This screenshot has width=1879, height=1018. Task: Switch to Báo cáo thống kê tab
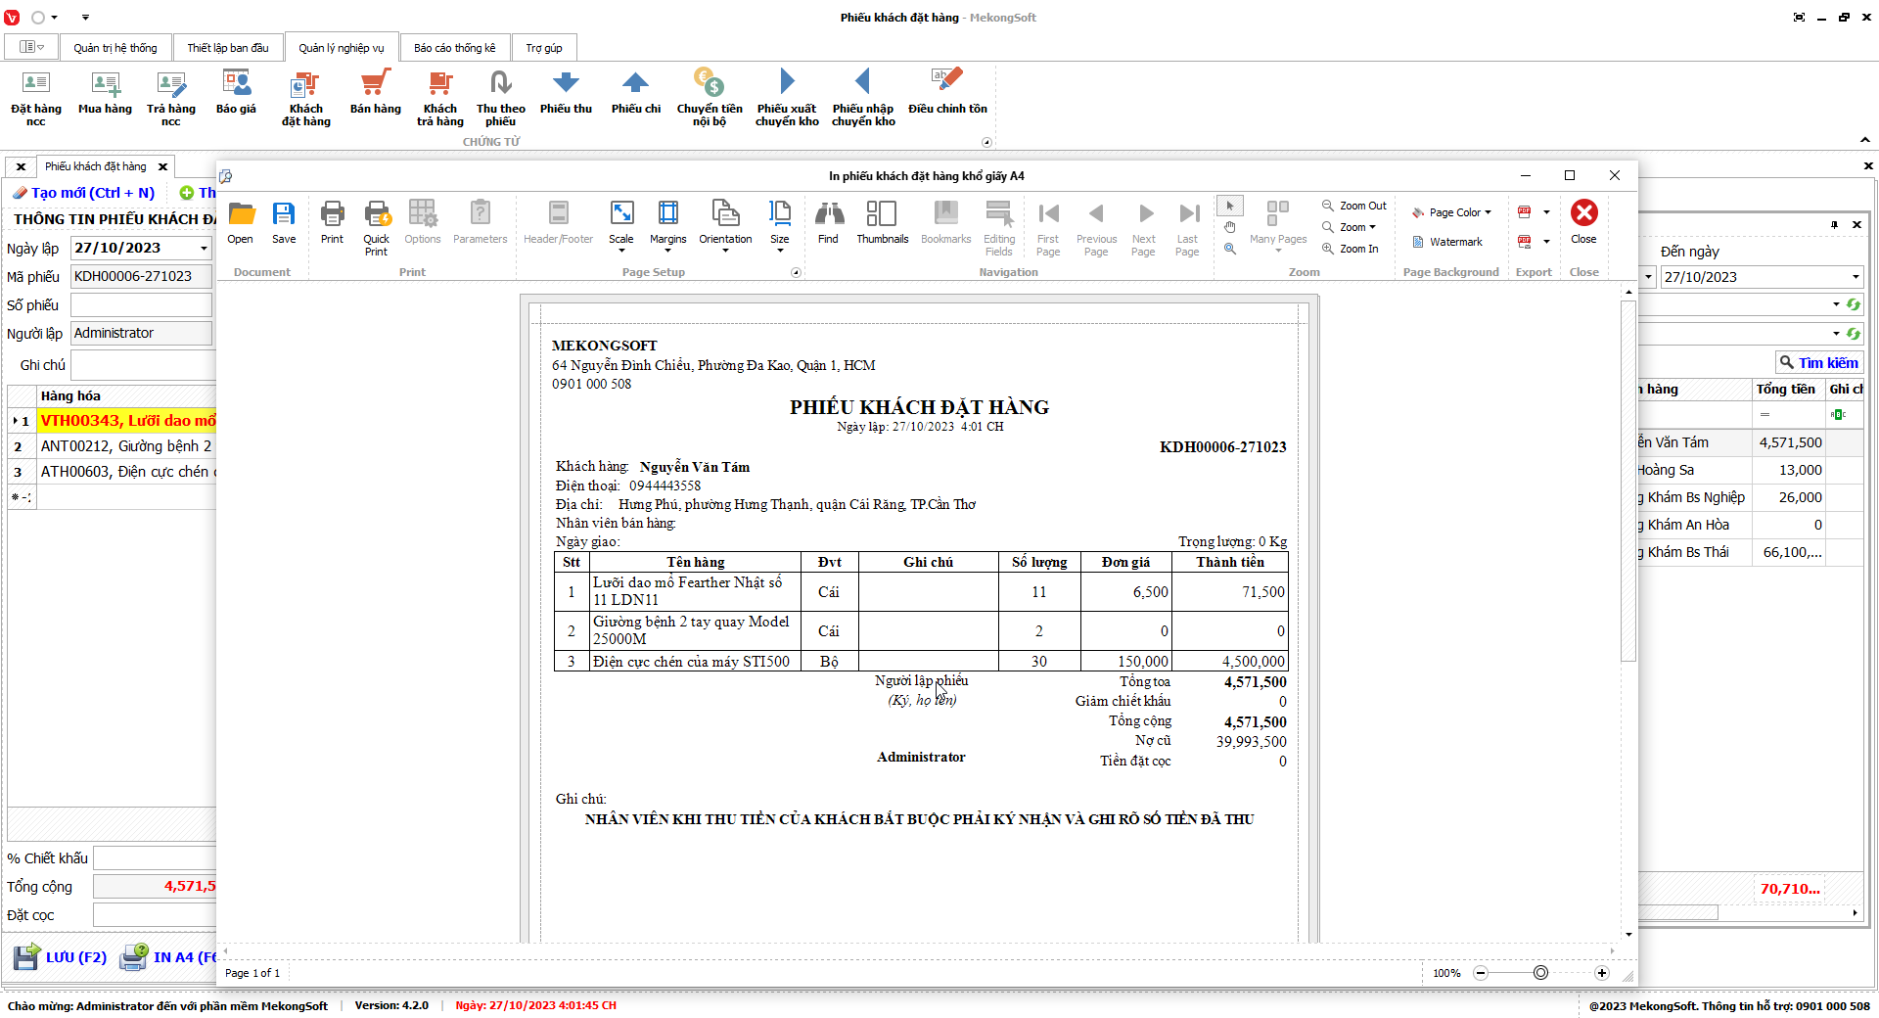454,48
